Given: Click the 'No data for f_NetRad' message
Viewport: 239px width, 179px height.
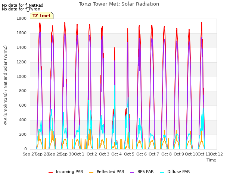Looking at the screenshot, I should point(22,5).
